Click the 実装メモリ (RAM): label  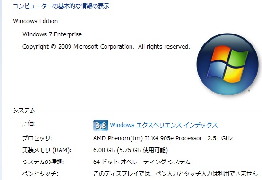47,150
